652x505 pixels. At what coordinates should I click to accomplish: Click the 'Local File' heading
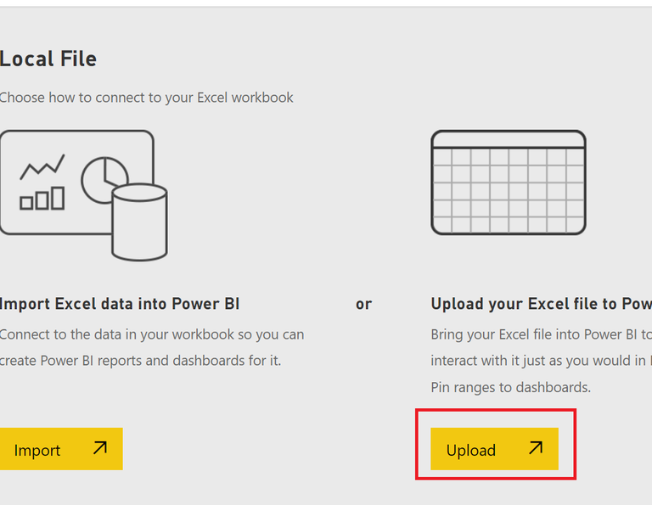[48, 59]
